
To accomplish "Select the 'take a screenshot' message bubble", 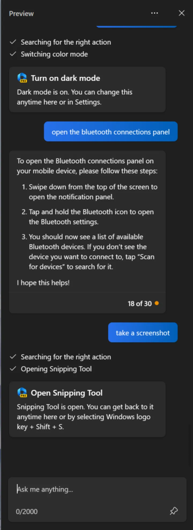I will 143,332.
